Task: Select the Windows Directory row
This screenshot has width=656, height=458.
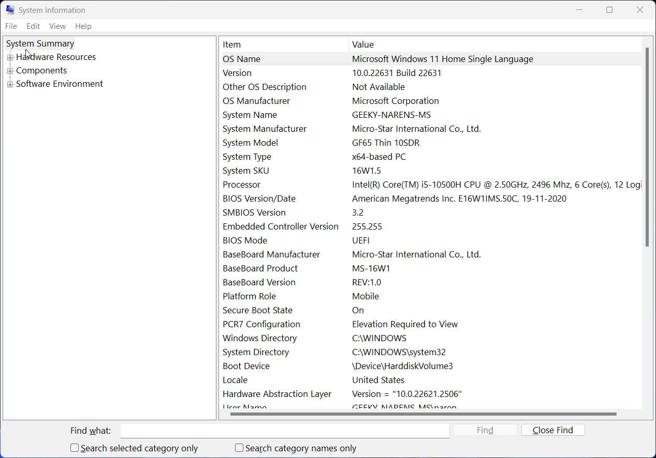Action: (431, 338)
